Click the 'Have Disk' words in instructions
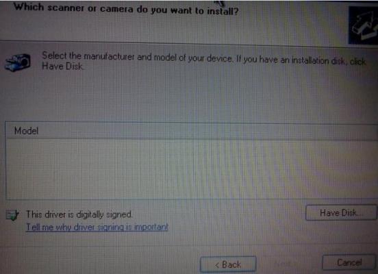This screenshot has width=378, height=274. click(63, 66)
